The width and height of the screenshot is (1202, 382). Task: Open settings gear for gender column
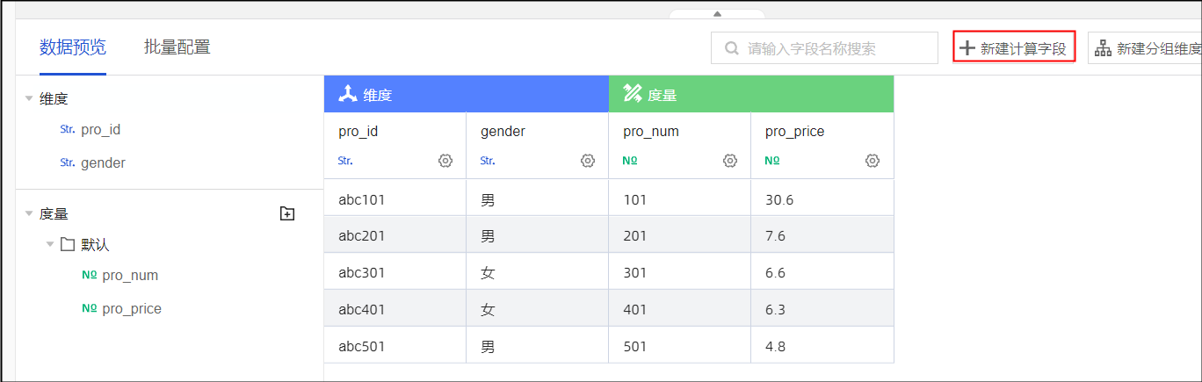tap(588, 161)
